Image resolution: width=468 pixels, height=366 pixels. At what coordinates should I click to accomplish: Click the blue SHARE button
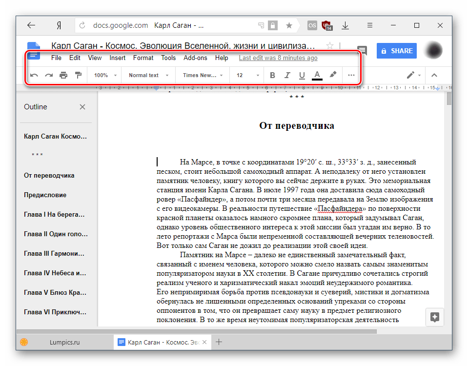click(x=396, y=51)
